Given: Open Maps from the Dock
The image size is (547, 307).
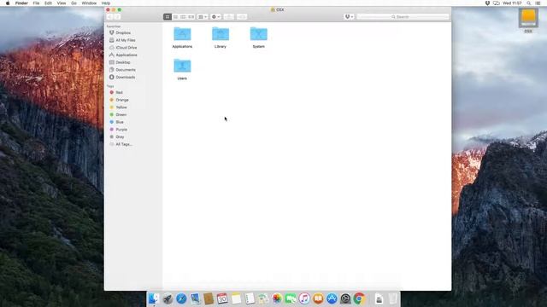Looking at the screenshot, I should (263, 298).
